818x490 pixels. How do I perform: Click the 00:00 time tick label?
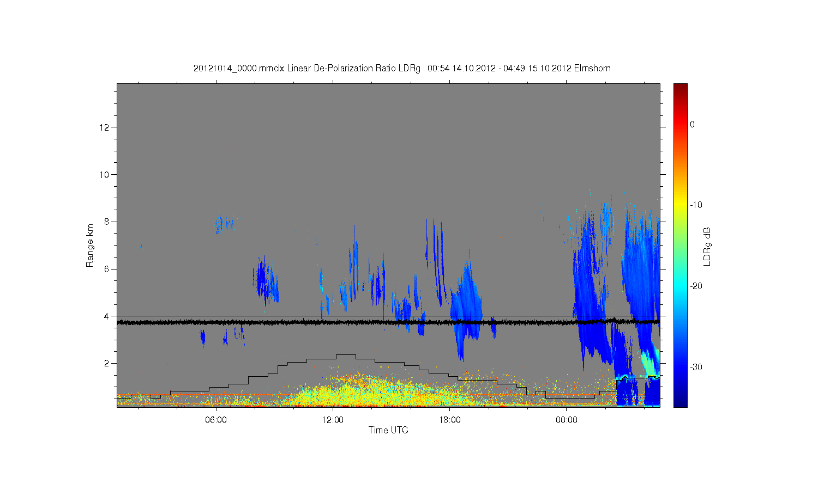pos(567,420)
